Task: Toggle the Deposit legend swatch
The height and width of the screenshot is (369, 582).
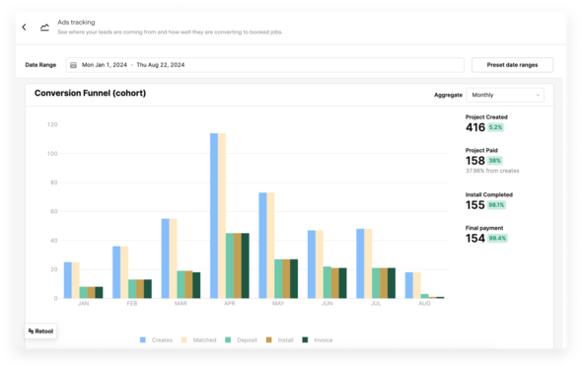Action: click(228, 339)
